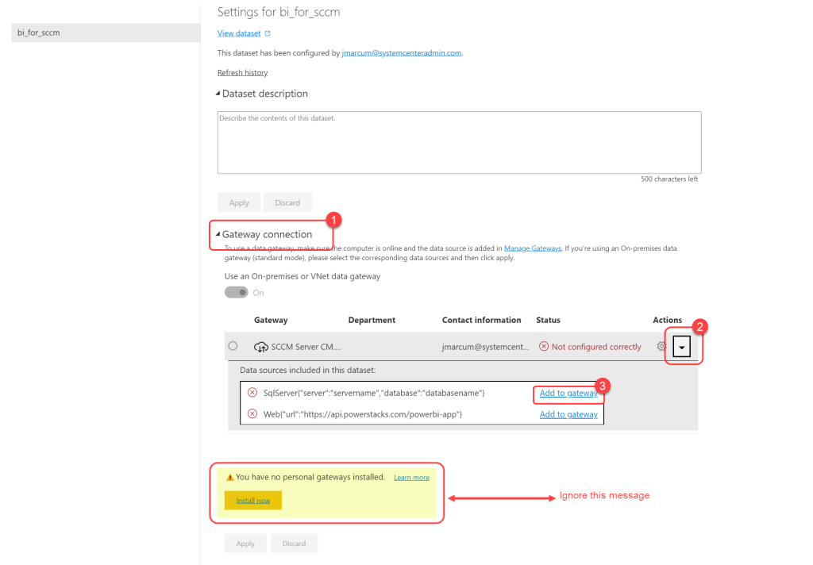Viewport: 813px width, 565px height.
Task: Click inside the dataset description text box
Action: tap(459, 143)
